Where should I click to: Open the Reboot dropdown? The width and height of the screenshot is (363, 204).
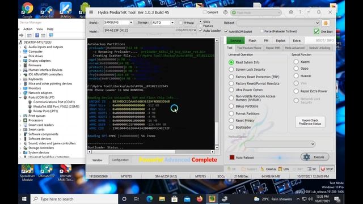[278, 23]
